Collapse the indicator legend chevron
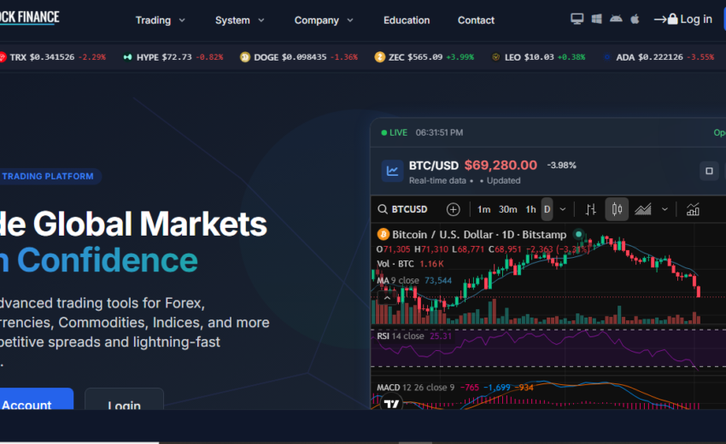The height and width of the screenshot is (444, 726). pyautogui.click(x=387, y=298)
